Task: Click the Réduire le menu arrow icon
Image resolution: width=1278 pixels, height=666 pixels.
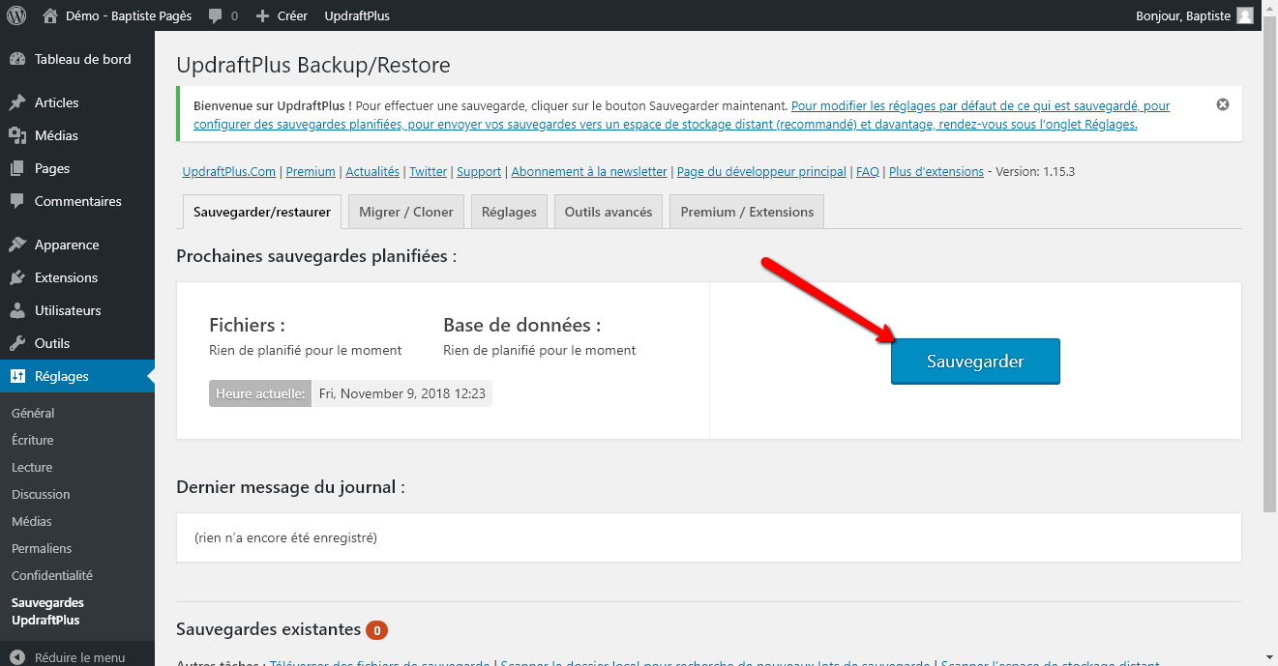Action: (17, 657)
